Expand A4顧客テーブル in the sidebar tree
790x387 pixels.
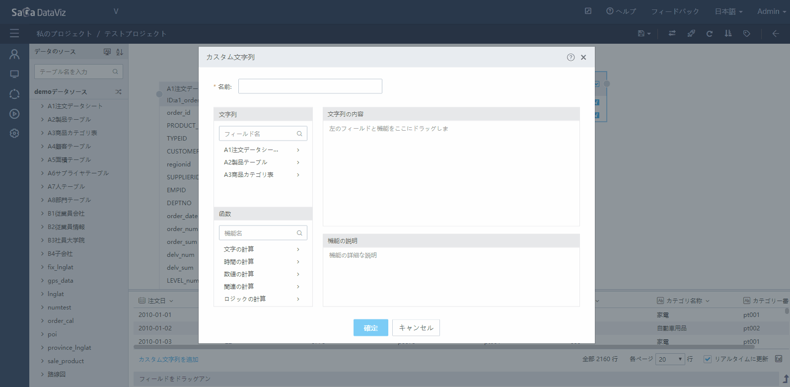point(43,147)
